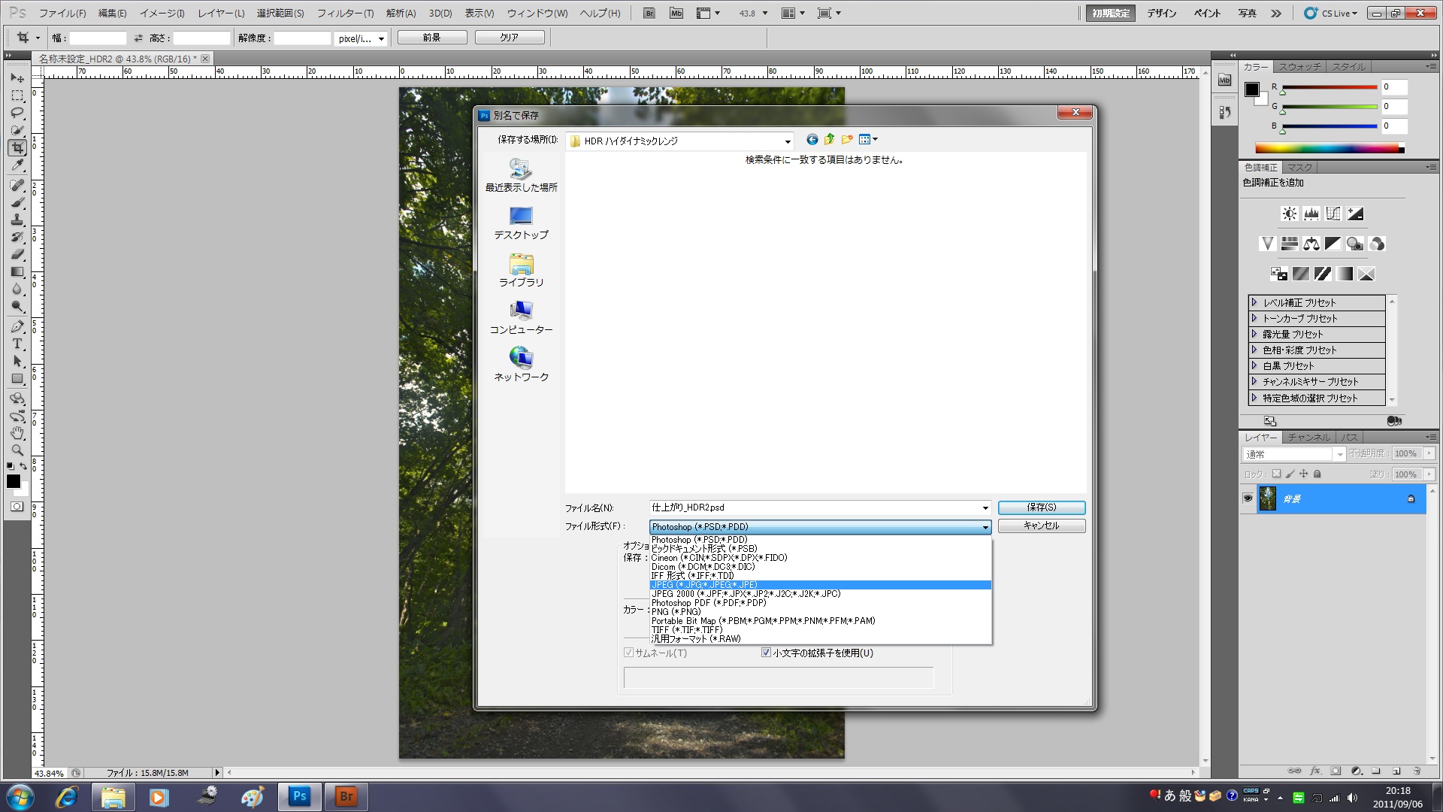Toggle the thumbnail checkbox
Screen dimensions: 1443x812
coord(628,653)
